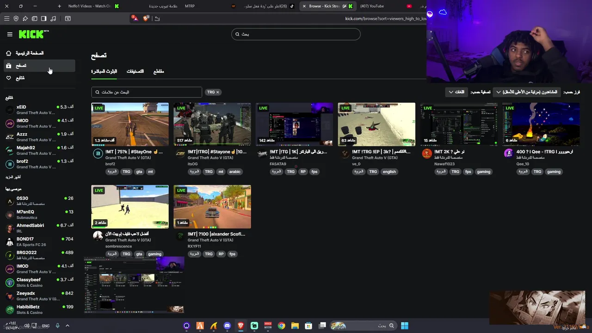Switch to the categories tab 'التصنيفات'
Screen dimensions: 592x333
point(135,71)
